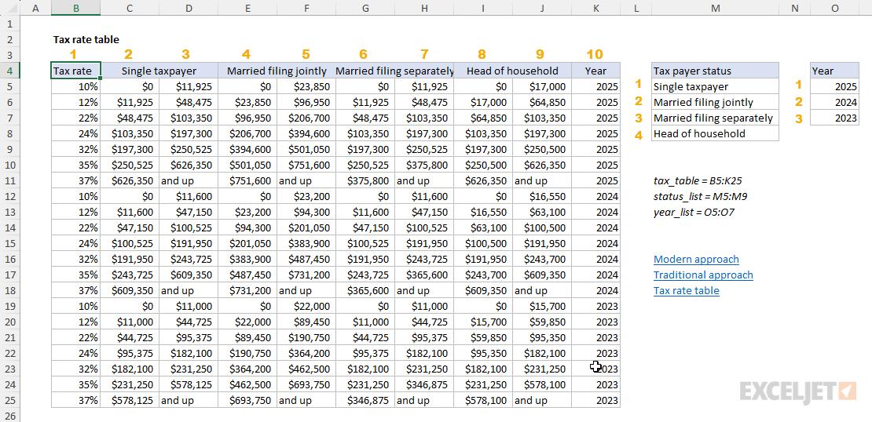The width and height of the screenshot is (872, 422).
Task: Select column A header
Action: pos(35,8)
